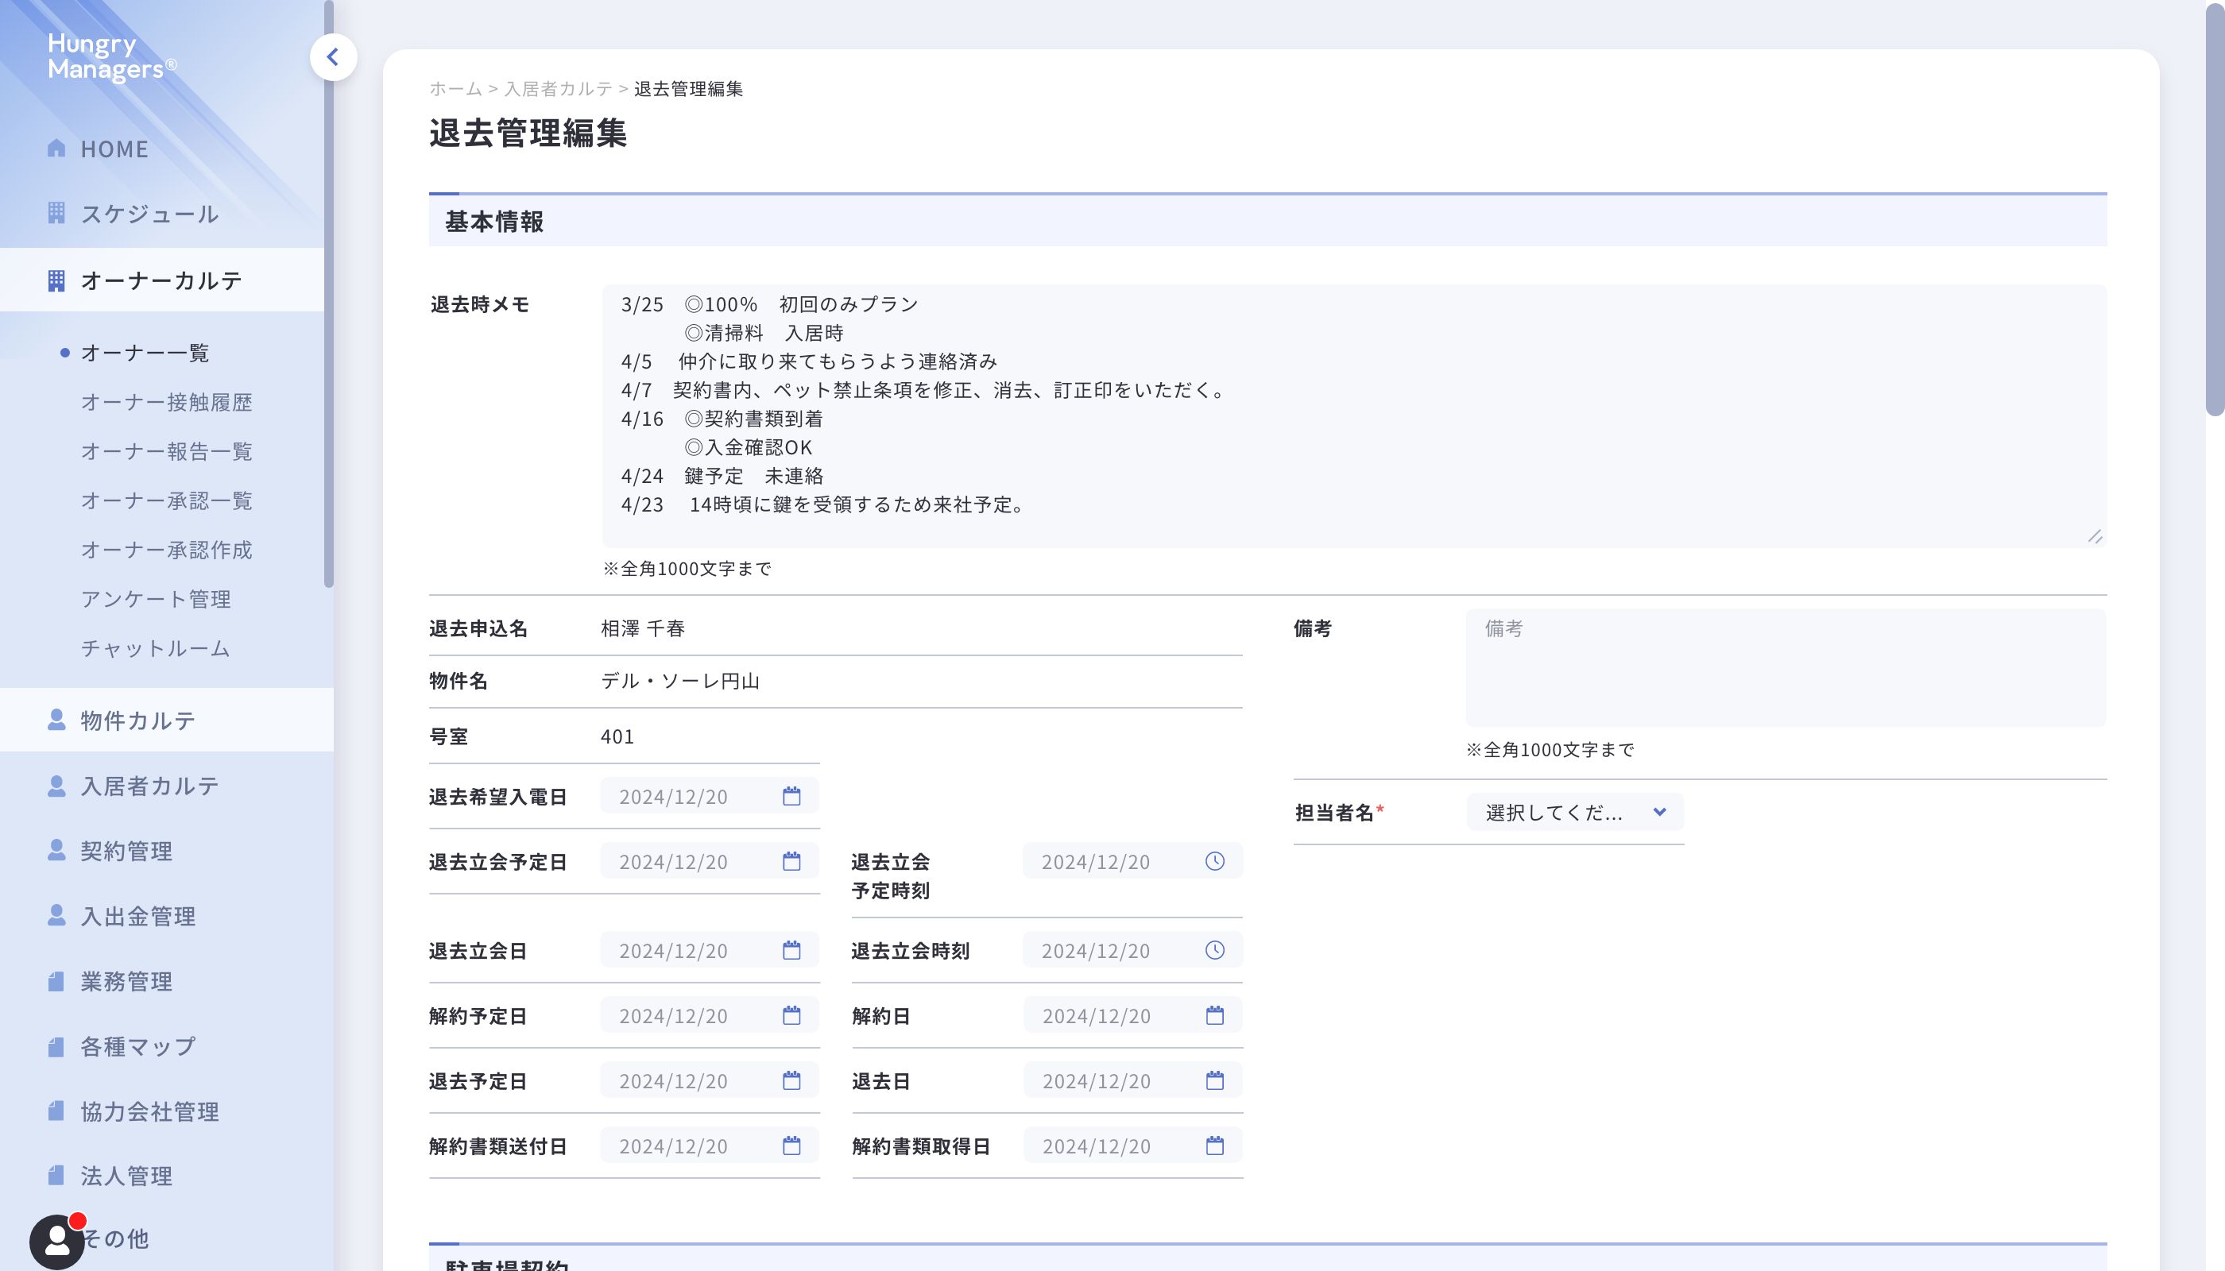Open calendar icon for 解約書類取得日
Viewport: 2225px width, 1271px height.
click(1215, 1145)
